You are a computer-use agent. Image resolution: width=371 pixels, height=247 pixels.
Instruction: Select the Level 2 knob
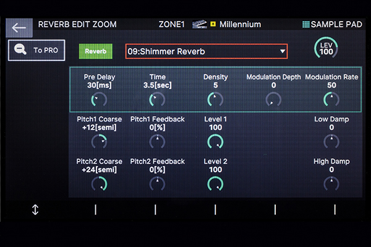(215, 183)
